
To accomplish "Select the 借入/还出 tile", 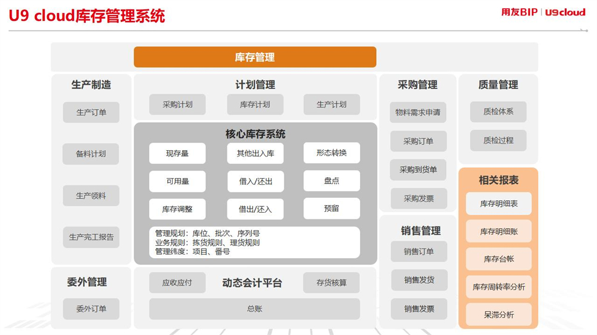I will point(256,181).
